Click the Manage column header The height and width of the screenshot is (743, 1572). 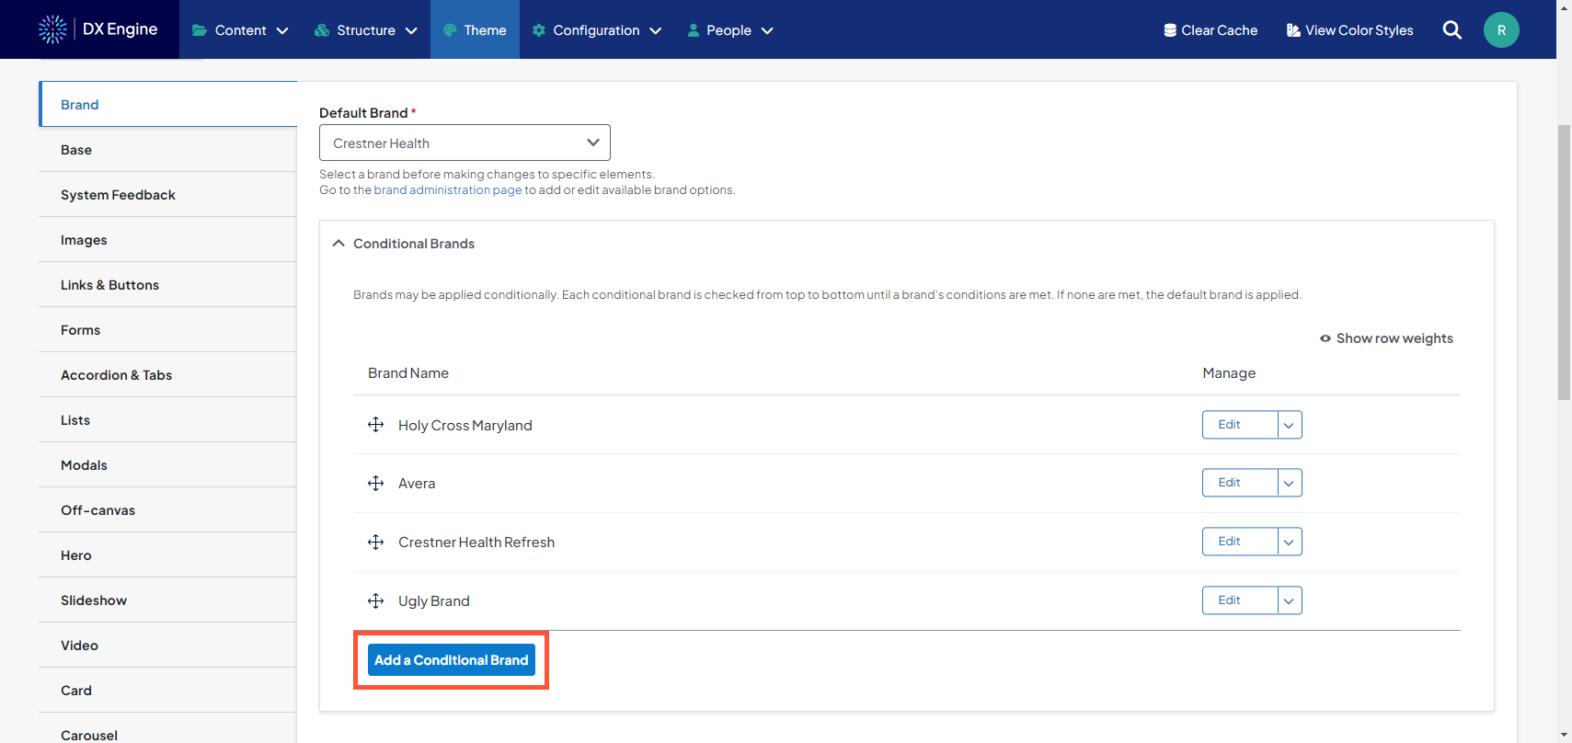click(1229, 373)
